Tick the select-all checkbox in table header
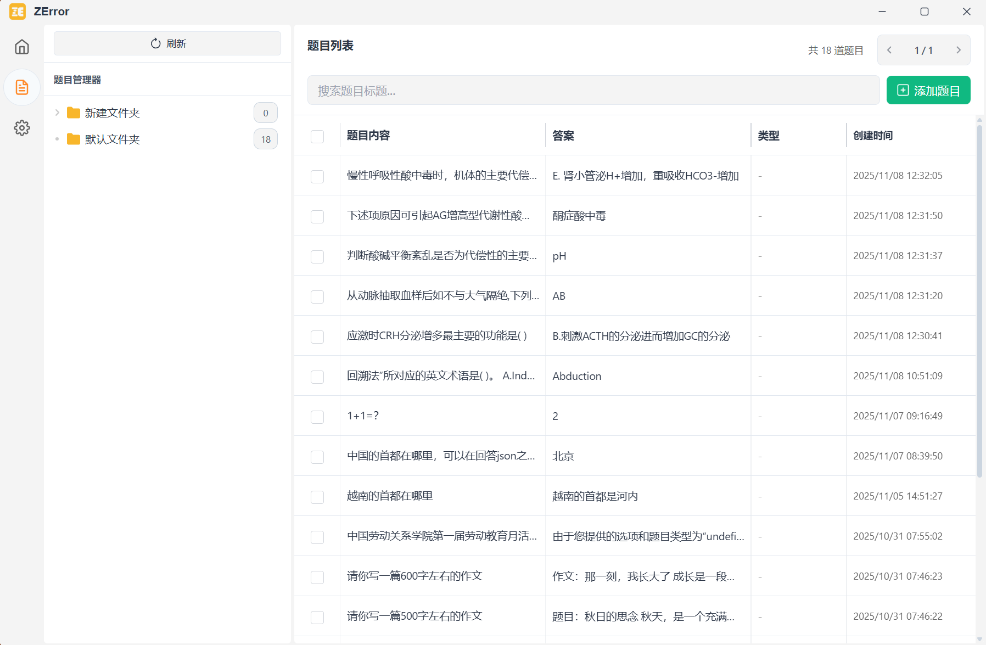The width and height of the screenshot is (986, 645). 317,136
